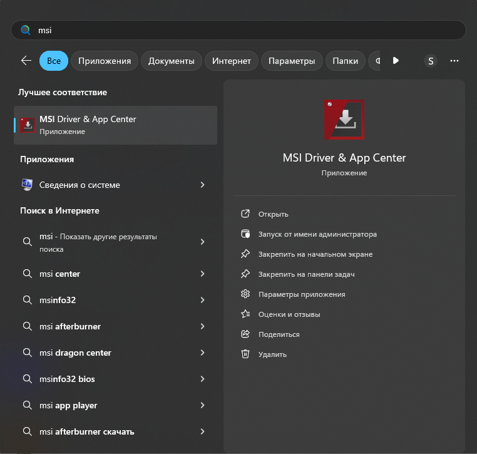Pin app with Закрепить на панели задач
The width and height of the screenshot is (477, 454).
pos(306,274)
